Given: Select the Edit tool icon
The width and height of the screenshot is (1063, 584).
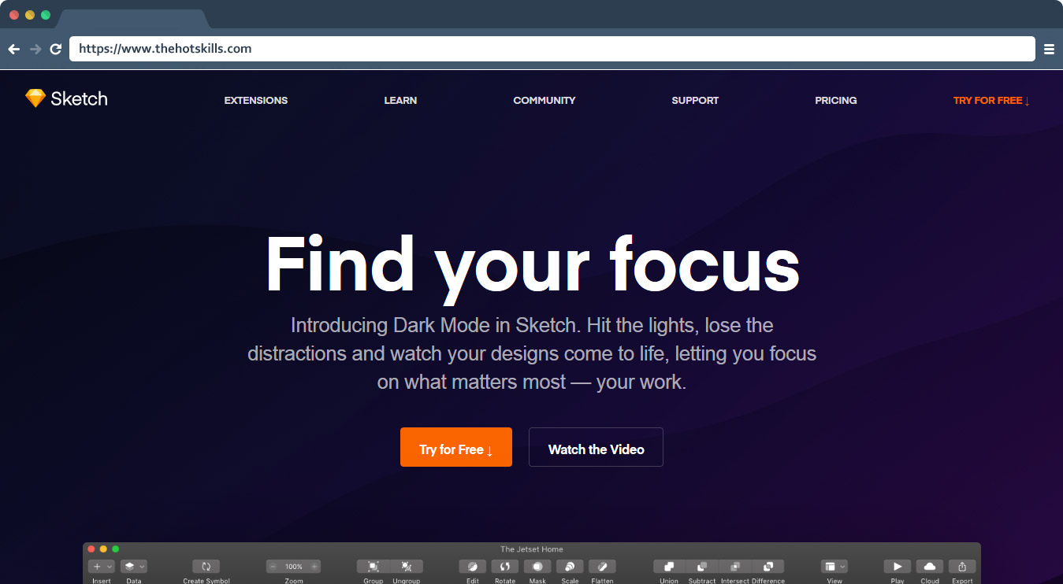Looking at the screenshot, I should pyautogui.click(x=473, y=567).
